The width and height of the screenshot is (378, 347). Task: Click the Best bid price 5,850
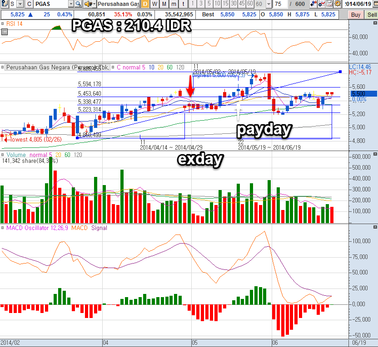click(227, 15)
